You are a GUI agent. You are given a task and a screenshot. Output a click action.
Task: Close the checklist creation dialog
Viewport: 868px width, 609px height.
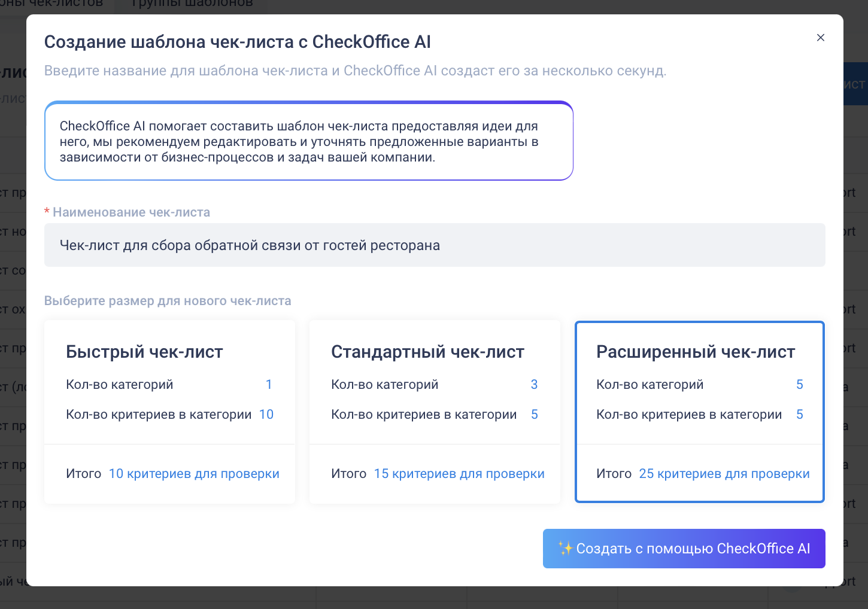821,37
